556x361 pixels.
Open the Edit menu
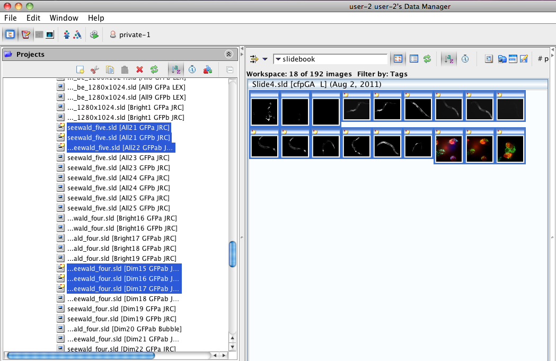[33, 18]
